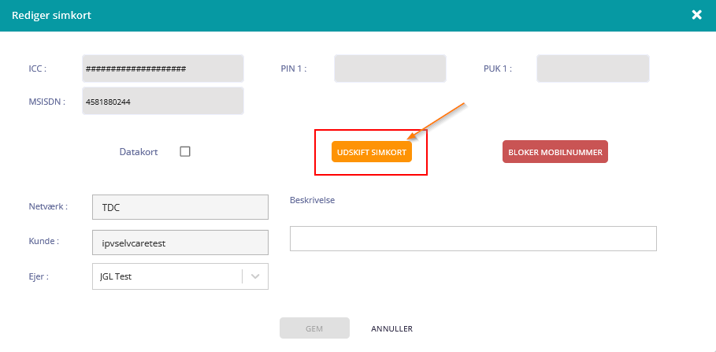Close the Rediger simkort dialog

tap(696, 15)
